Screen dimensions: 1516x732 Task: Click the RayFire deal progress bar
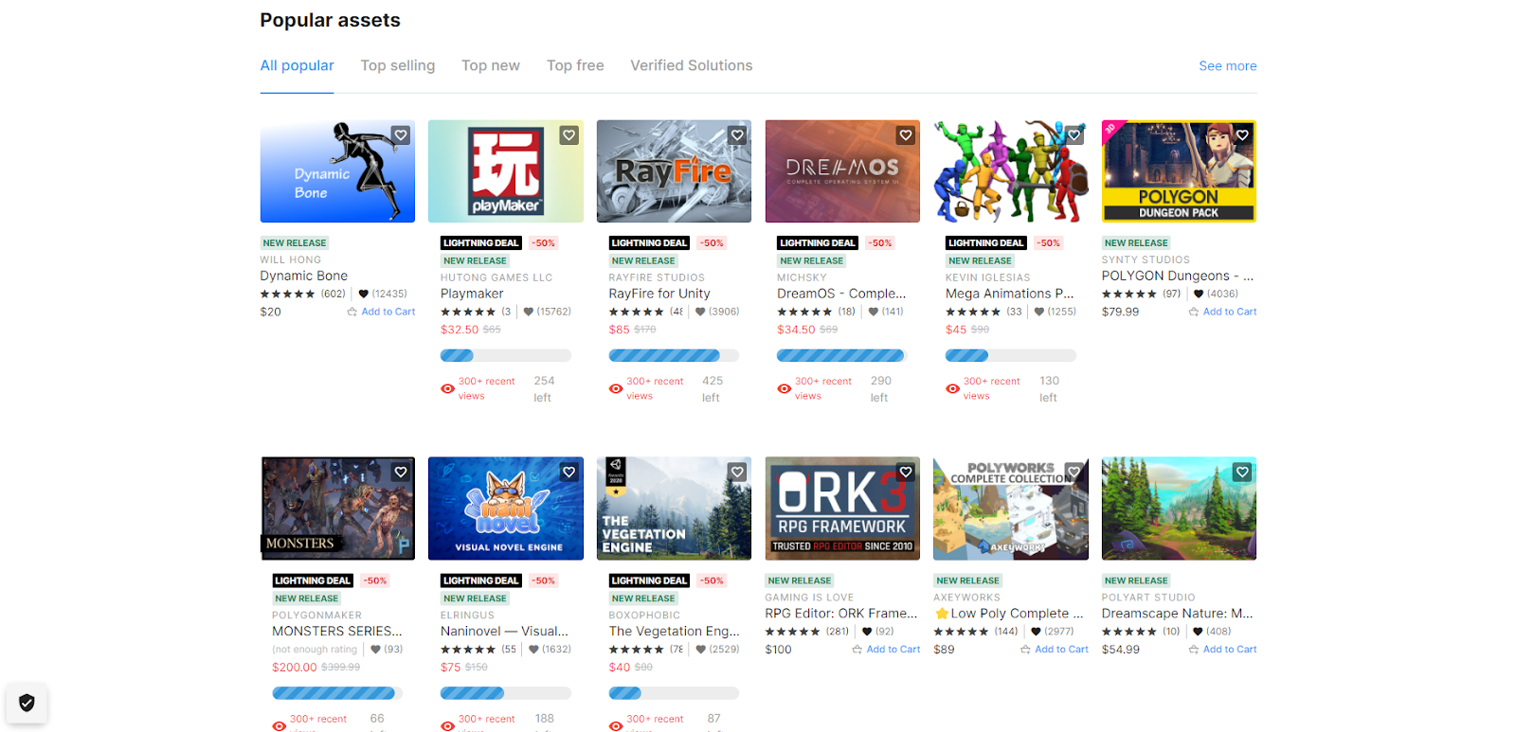[x=674, y=356]
